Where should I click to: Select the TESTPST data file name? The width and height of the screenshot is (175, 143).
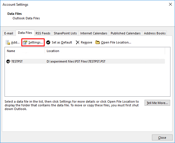[x=17, y=61]
